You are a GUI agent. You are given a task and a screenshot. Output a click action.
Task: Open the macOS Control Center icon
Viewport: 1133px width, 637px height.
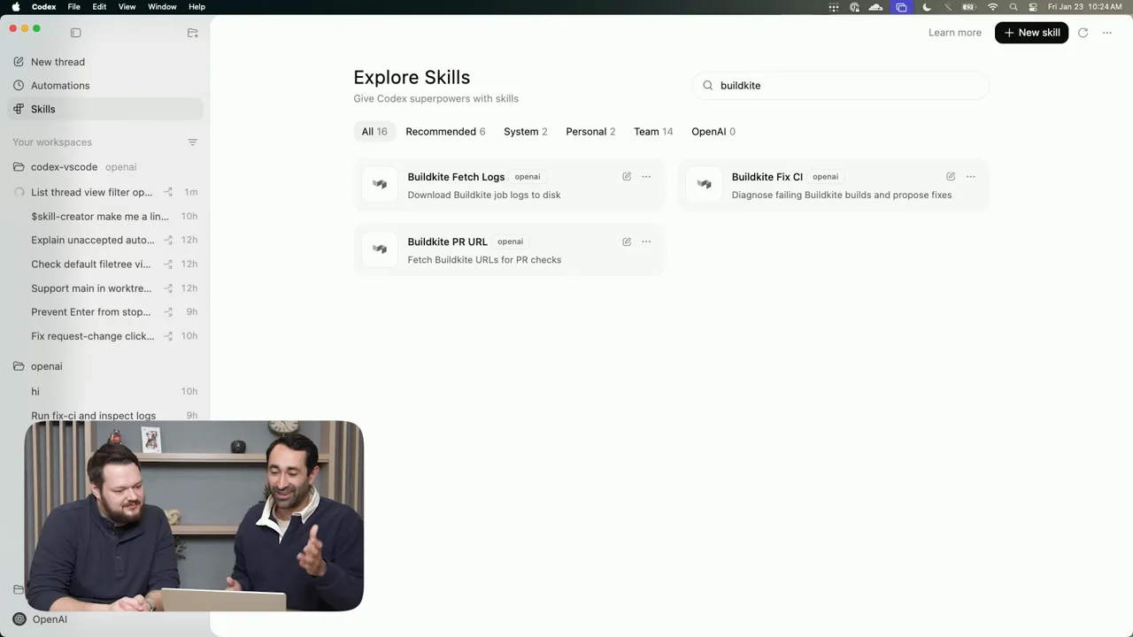coord(1033,7)
